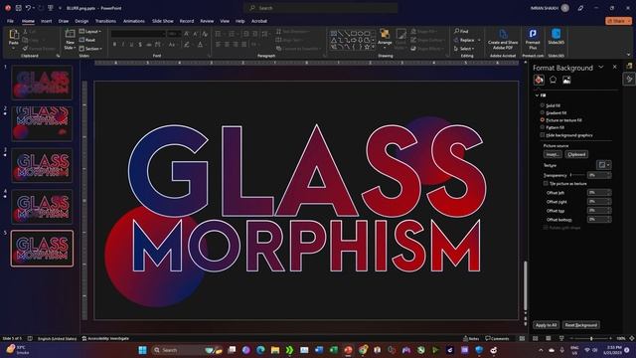The height and width of the screenshot is (358, 636).
Task: Open the font name combo box
Action: (138, 34)
